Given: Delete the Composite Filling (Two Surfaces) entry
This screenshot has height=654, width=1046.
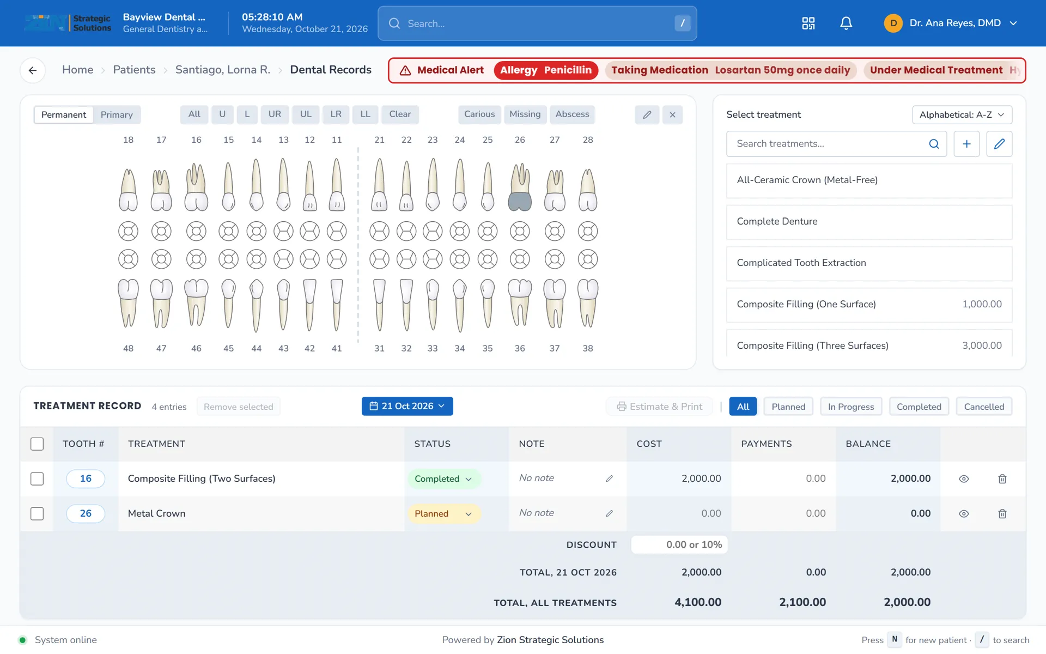Looking at the screenshot, I should 1002,479.
